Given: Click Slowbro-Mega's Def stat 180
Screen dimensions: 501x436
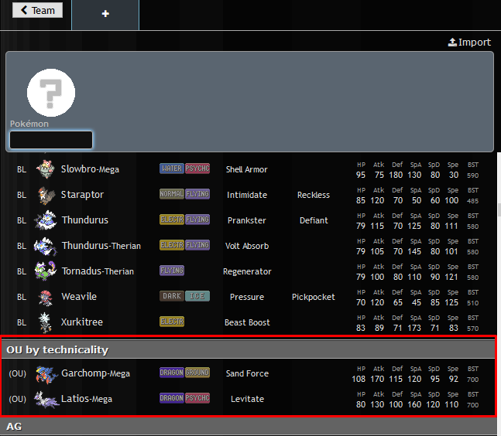Looking at the screenshot, I should coord(396,175).
